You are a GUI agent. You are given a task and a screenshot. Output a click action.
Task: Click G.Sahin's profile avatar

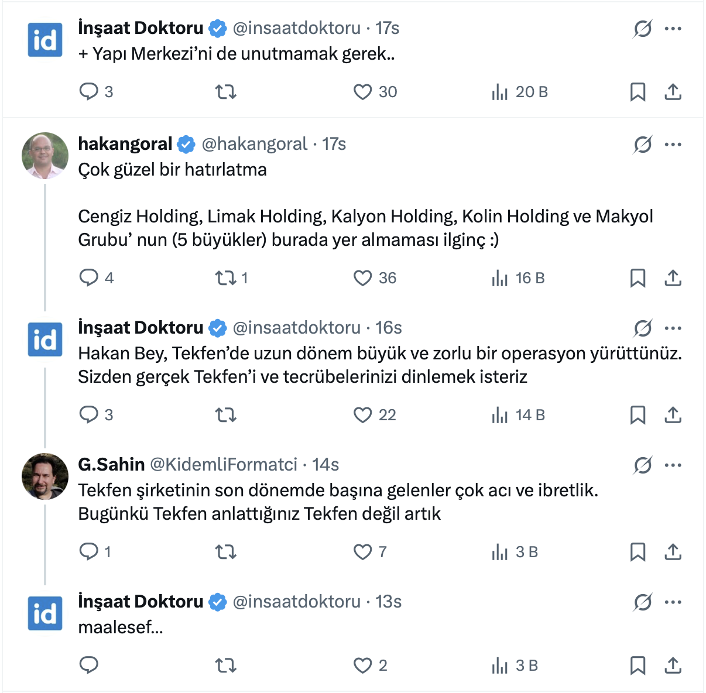[45, 476]
